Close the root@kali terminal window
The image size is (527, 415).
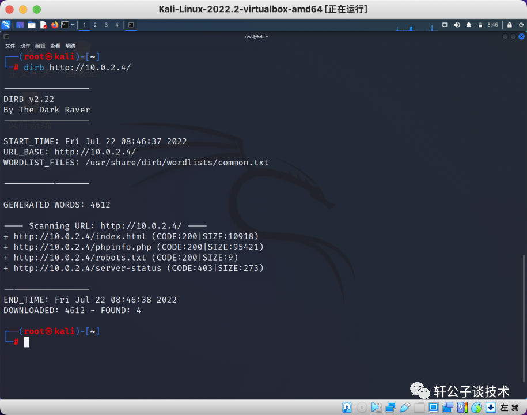[x=521, y=36]
